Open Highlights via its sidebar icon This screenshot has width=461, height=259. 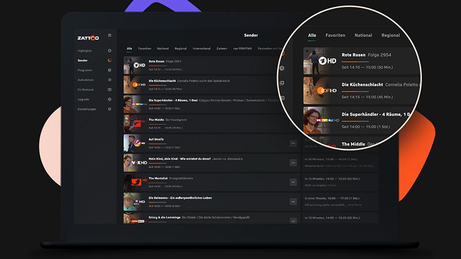pyautogui.click(x=109, y=51)
